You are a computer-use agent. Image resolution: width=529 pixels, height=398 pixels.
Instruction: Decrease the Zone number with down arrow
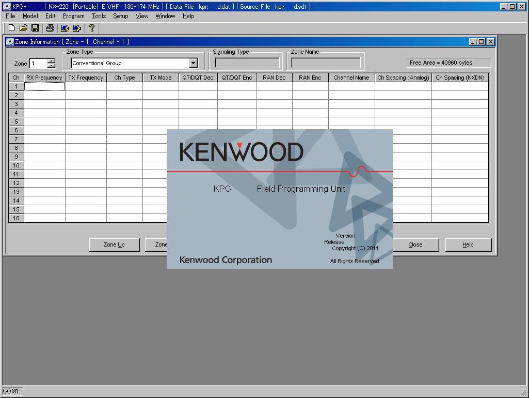coord(51,66)
